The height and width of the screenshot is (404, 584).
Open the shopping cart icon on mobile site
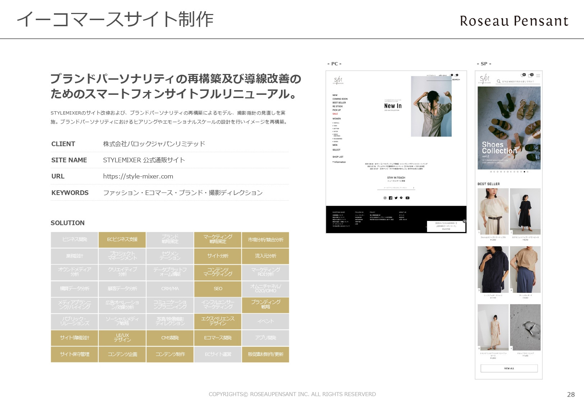(x=530, y=75)
